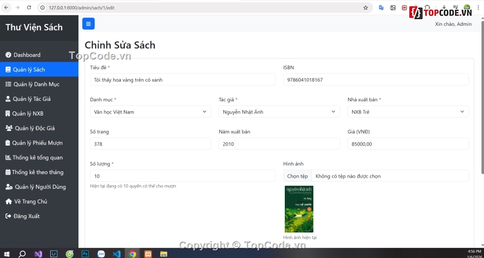Go back with the browser back arrow

click(x=6, y=8)
